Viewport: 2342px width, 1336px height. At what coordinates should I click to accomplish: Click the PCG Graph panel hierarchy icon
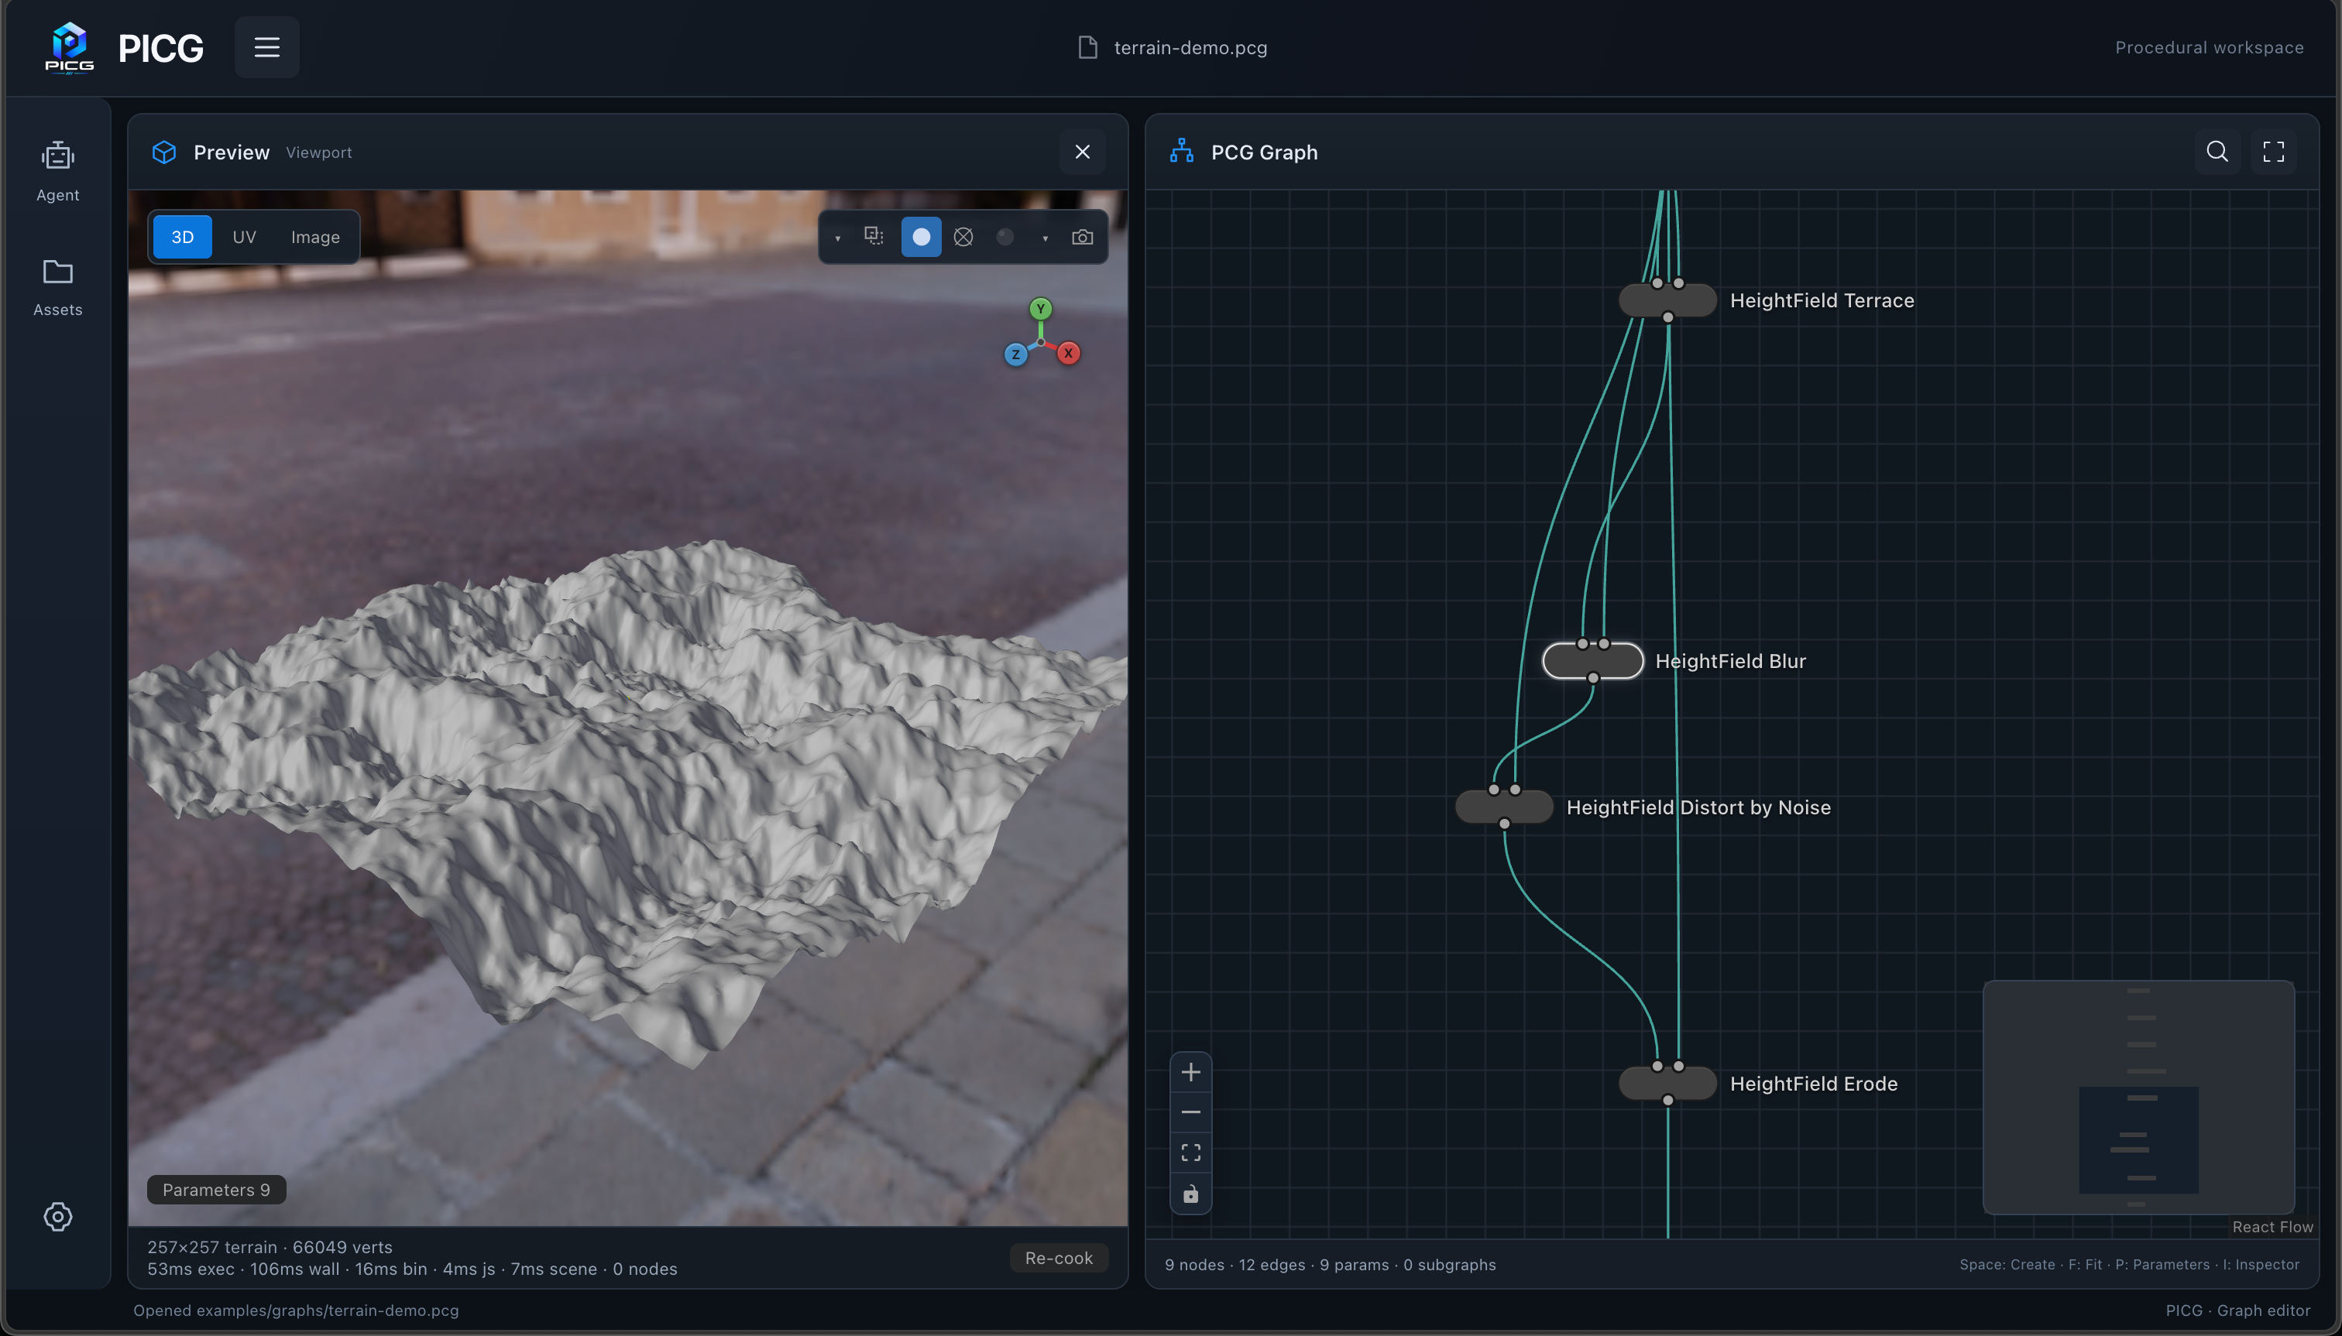click(1182, 152)
